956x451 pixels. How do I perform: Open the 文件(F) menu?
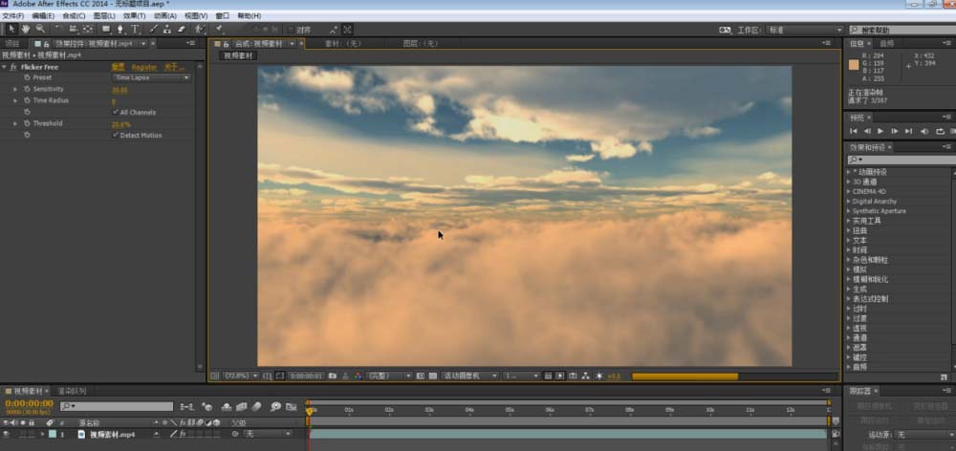(13, 16)
